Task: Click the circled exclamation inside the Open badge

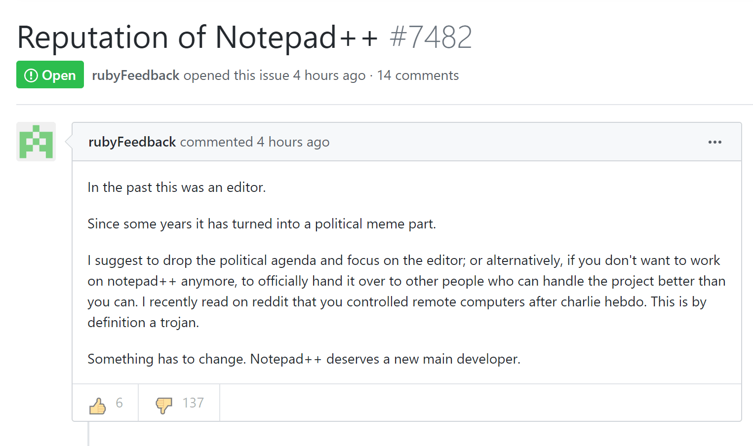Action: click(31, 74)
